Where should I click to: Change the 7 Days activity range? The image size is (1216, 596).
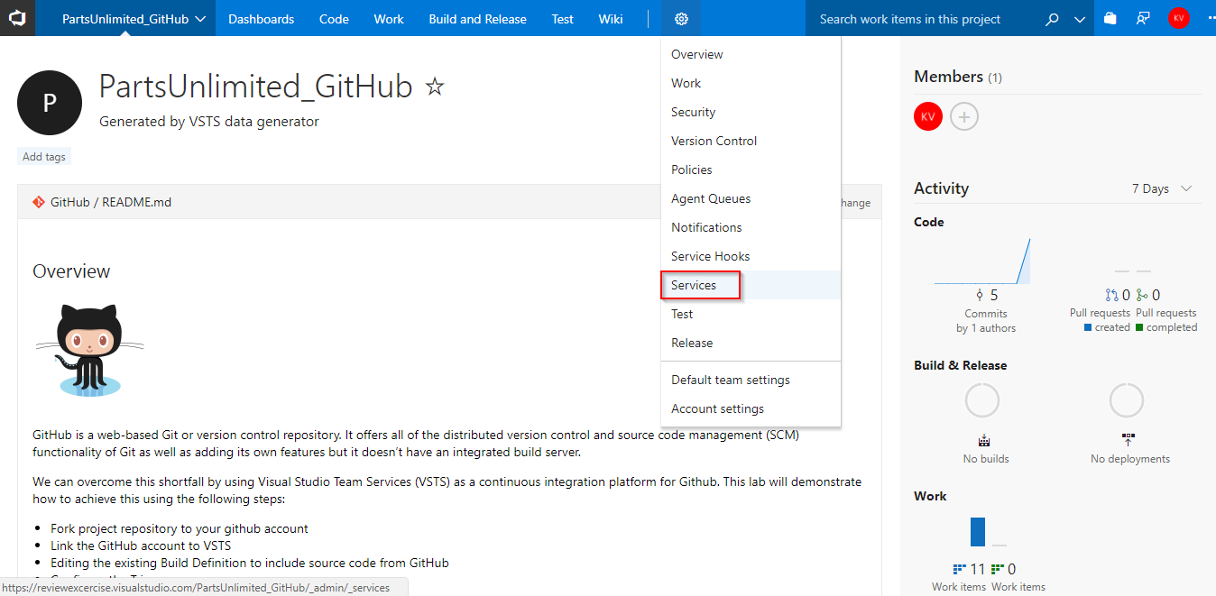tap(1162, 188)
